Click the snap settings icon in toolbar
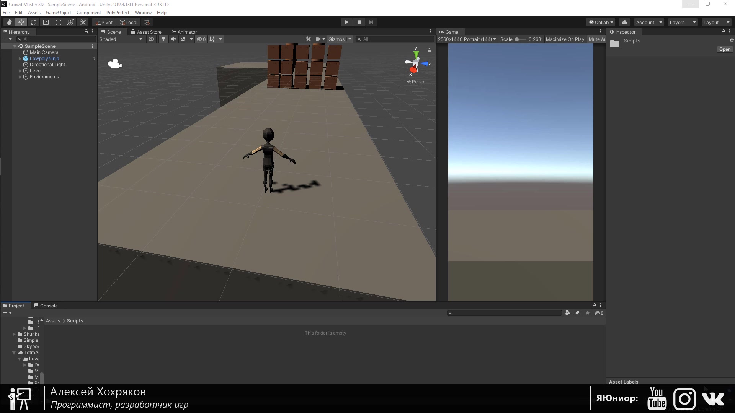This screenshot has height=413, width=735. coord(146,22)
